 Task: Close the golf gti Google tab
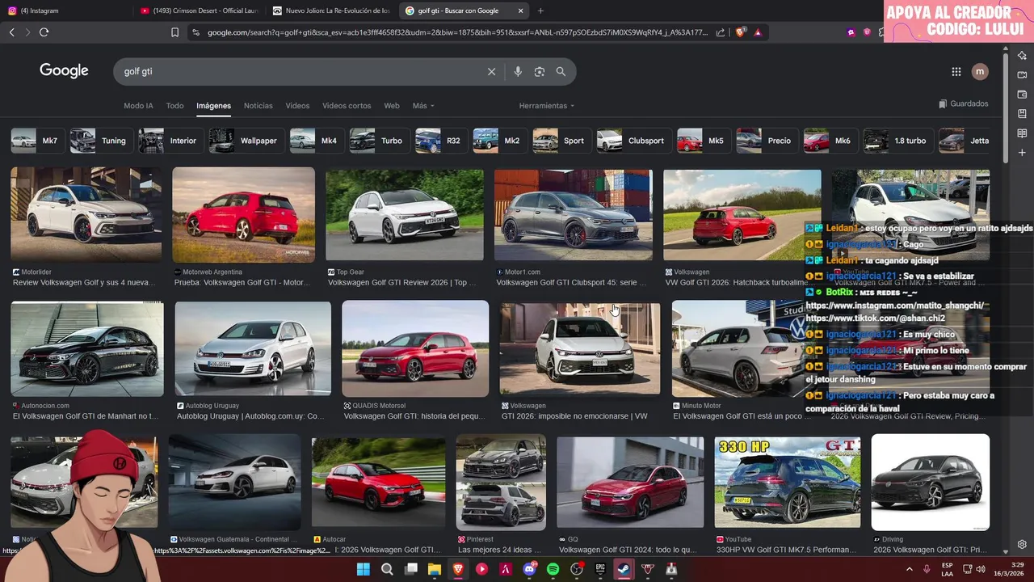[x=521, y=11]
